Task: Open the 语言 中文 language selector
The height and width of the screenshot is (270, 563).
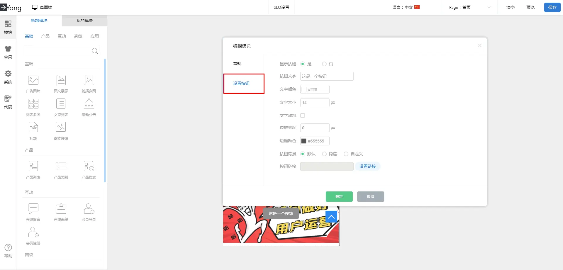Action: tap(406, 7)
